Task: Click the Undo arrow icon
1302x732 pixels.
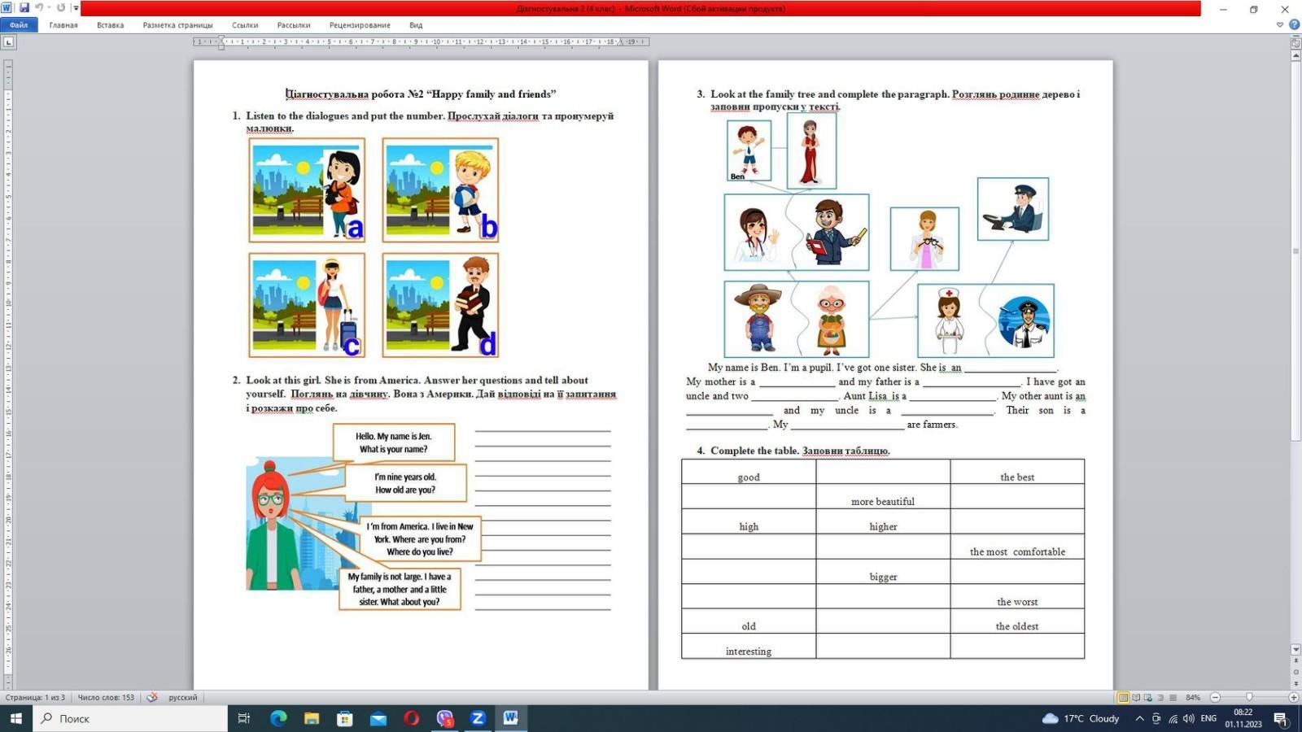Action: coord(38,8)
